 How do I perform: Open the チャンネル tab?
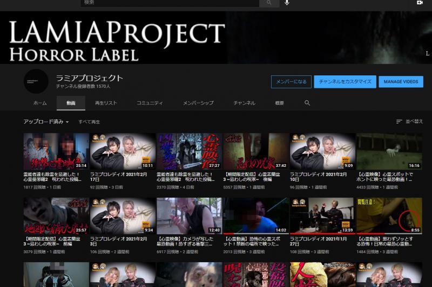[x=245, y=103]
